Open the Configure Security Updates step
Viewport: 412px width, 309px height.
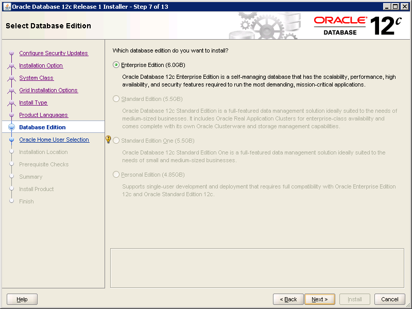(54, 53)
